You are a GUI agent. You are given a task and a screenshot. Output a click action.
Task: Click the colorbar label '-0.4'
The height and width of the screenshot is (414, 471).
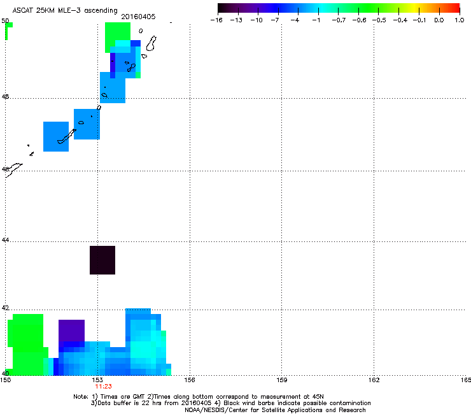pos(400,20)
